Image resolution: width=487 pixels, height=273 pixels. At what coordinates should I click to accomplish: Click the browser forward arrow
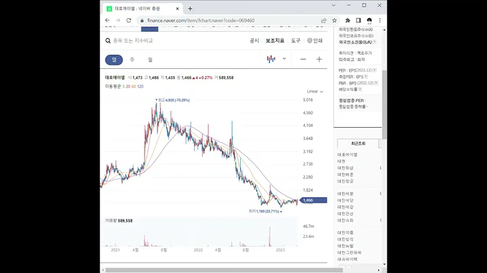[118, 20]
